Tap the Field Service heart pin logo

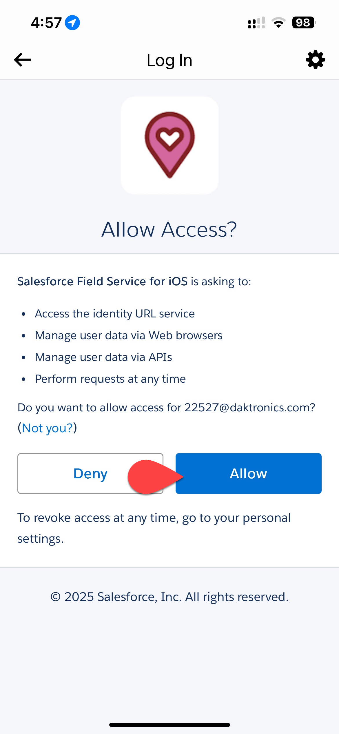tap(170, 145)
